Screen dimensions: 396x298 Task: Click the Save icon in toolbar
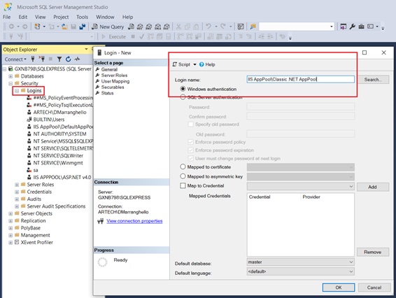tap(73, 27)
